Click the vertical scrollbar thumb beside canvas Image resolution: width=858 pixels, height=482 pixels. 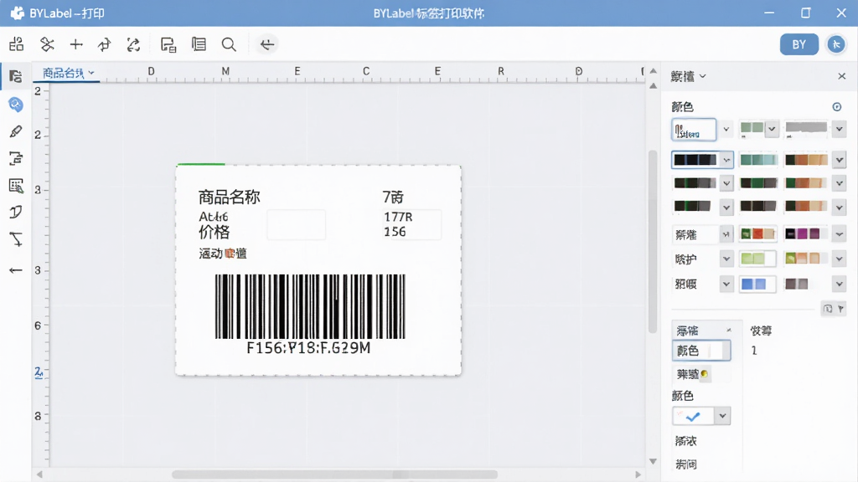click(652, 241)
